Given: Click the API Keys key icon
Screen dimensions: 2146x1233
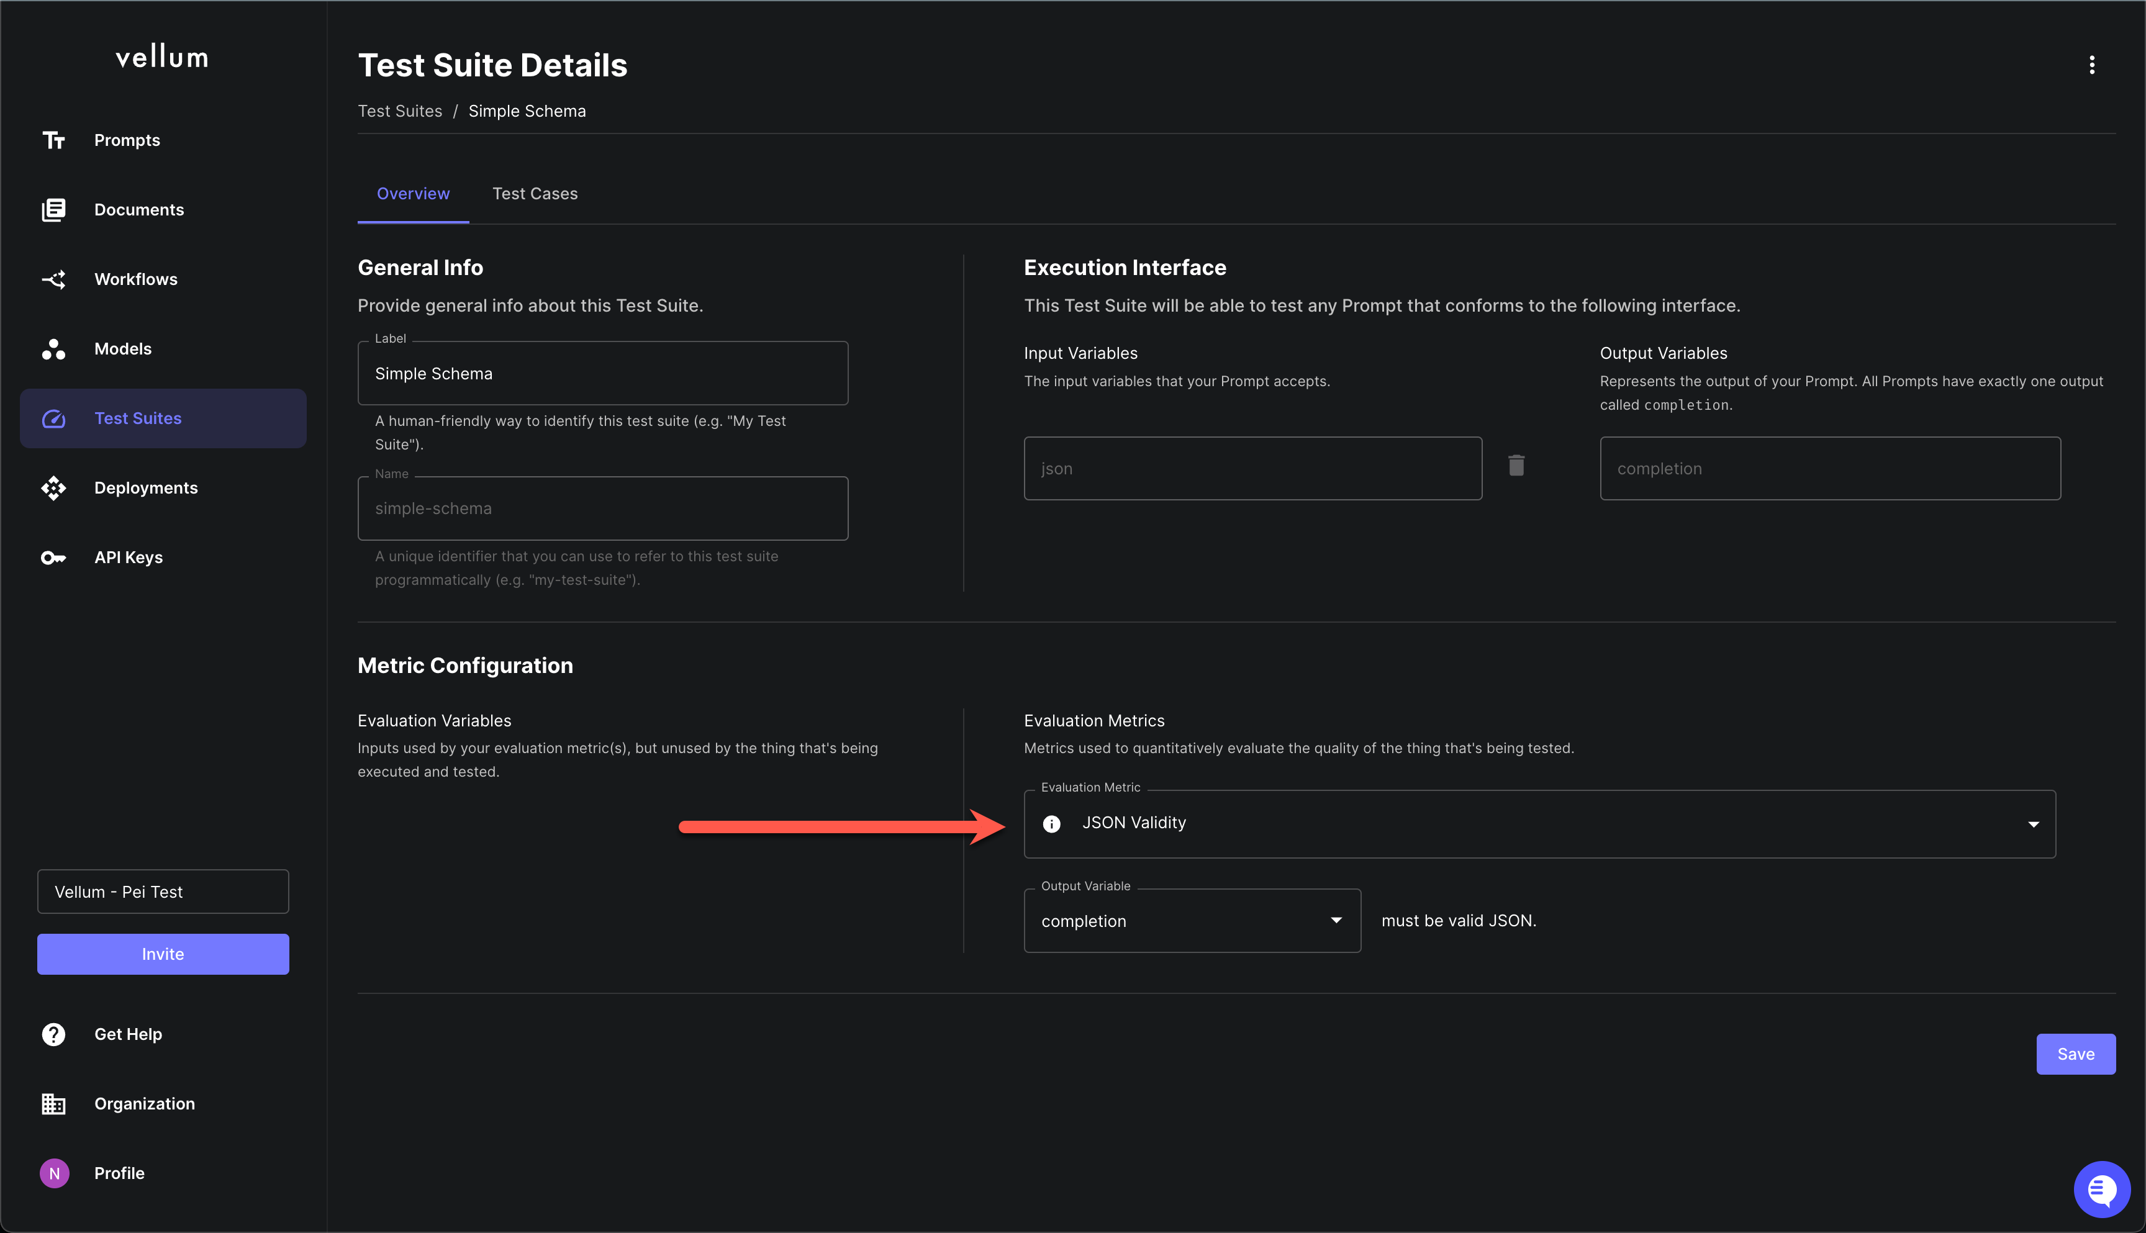Looking at the screenshot, I should 53,558.
